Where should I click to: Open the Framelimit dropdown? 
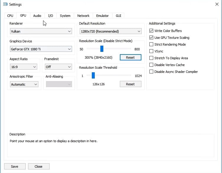click(x=58, y=67)
